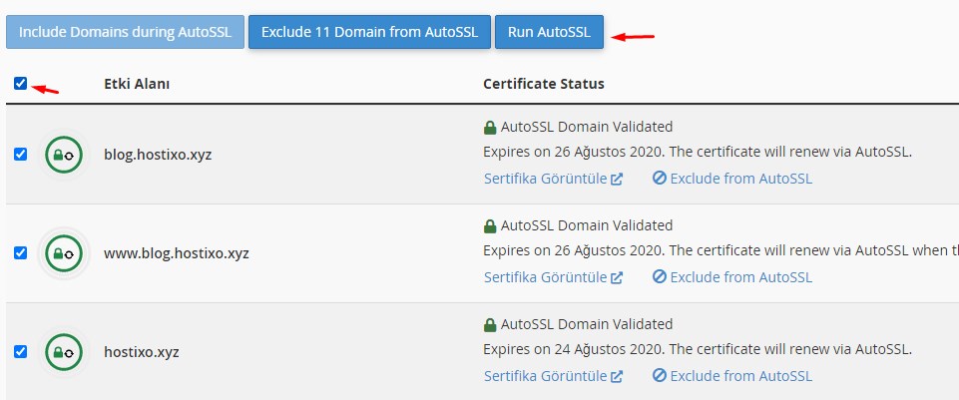Select the www.blog.hostixo.xyz domain name
This screenshot has height=400, width=959.
pyautogui.click(x=177, y=253)
